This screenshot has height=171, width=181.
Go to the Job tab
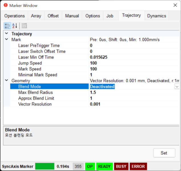pos(110,16)
